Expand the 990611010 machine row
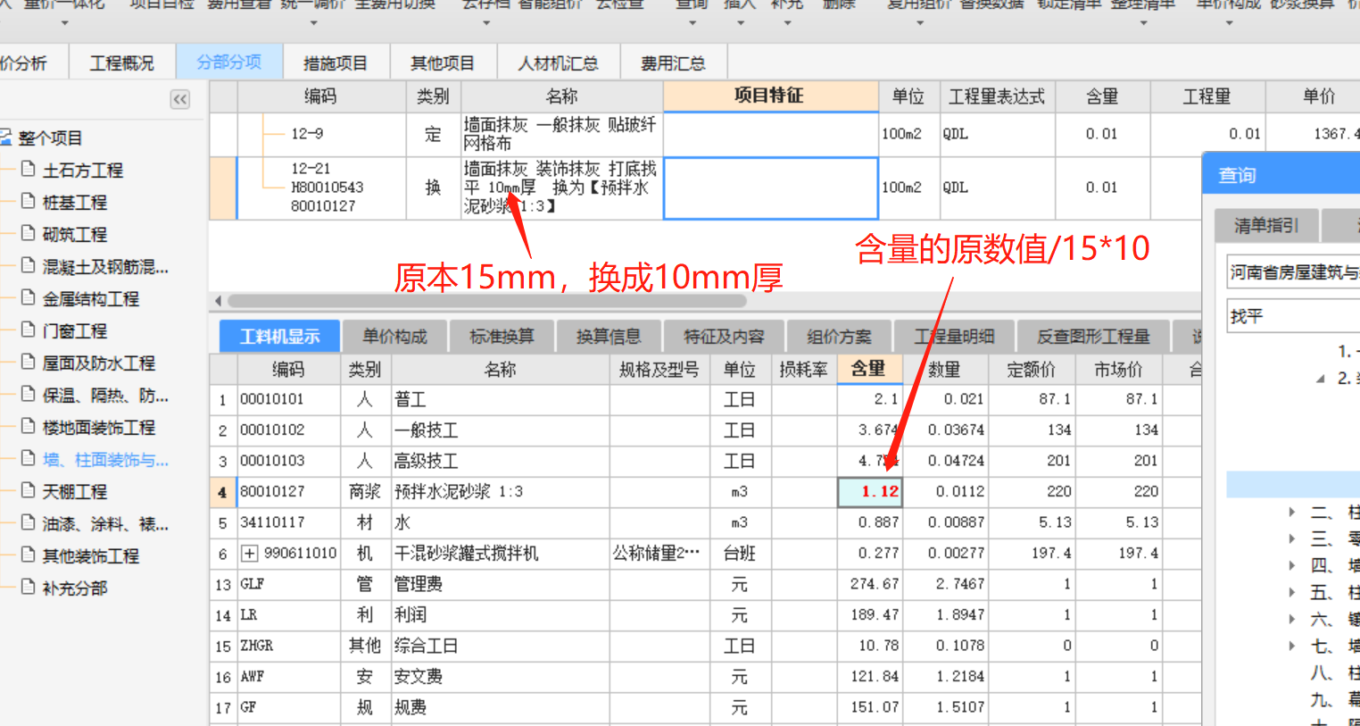This screenshot has width=1360, height=726. (x=250, y=554)
